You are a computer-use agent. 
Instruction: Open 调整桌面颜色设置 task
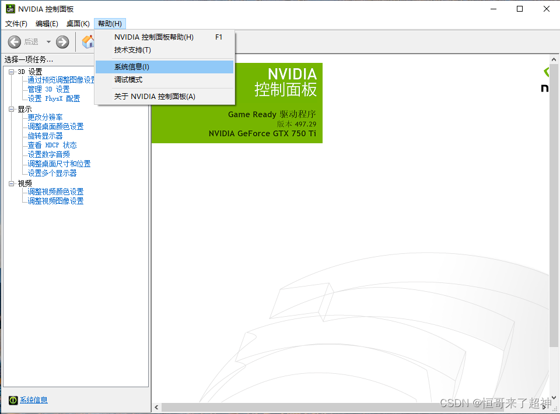56,126
